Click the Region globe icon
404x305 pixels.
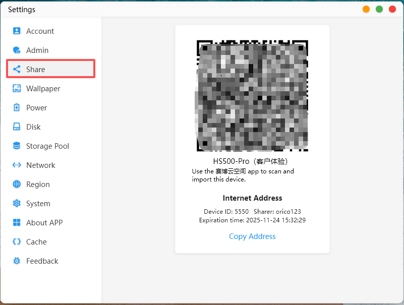coord(17,184)
